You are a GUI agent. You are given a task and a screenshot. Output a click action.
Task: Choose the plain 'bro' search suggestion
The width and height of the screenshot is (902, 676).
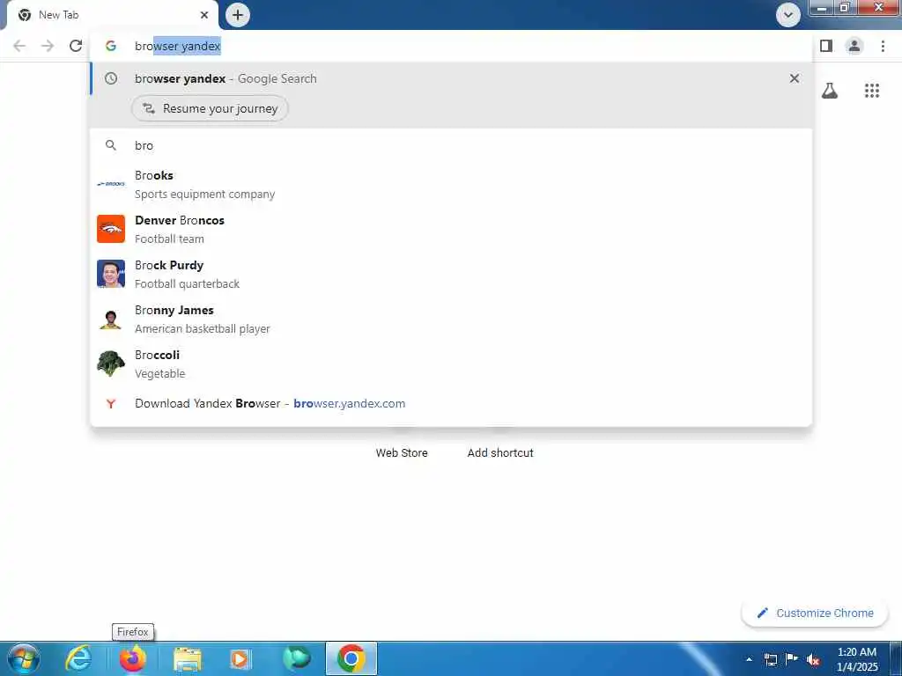tap(451, 145)
